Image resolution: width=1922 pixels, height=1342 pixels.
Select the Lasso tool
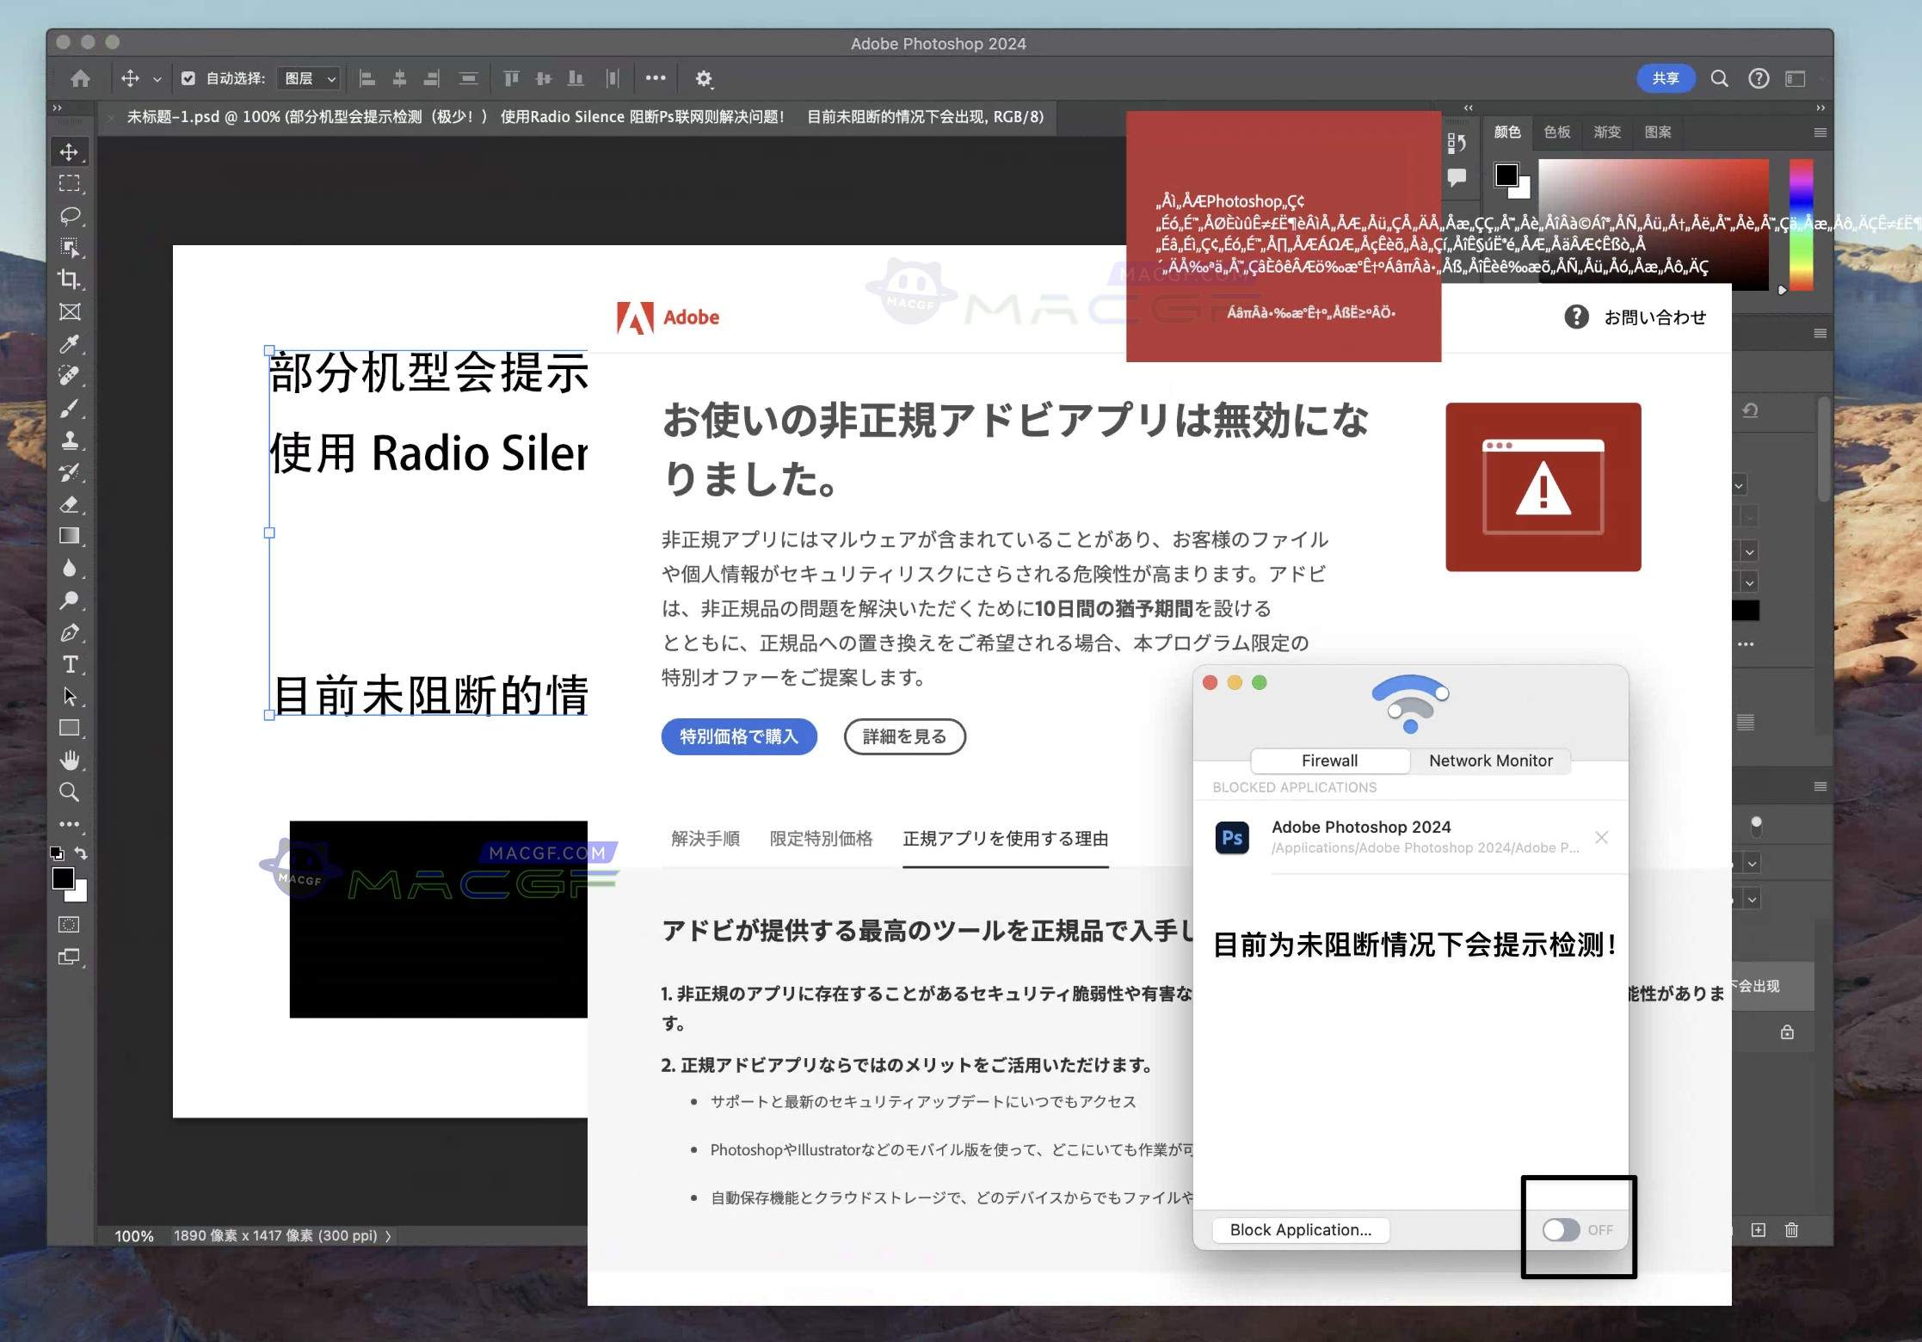[68, 216]
